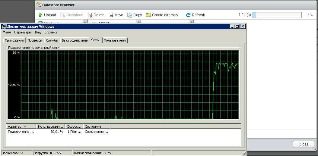Click the Delete icon in Datastore browser

pyautogui.click(x=90, y=15)
